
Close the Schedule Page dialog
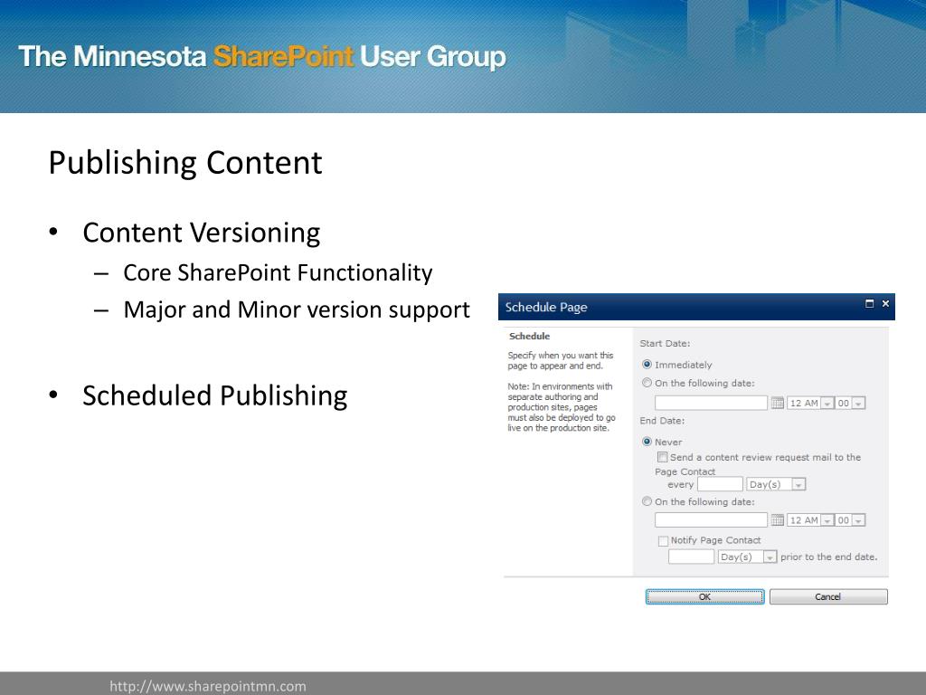click(x=885, y=304)
